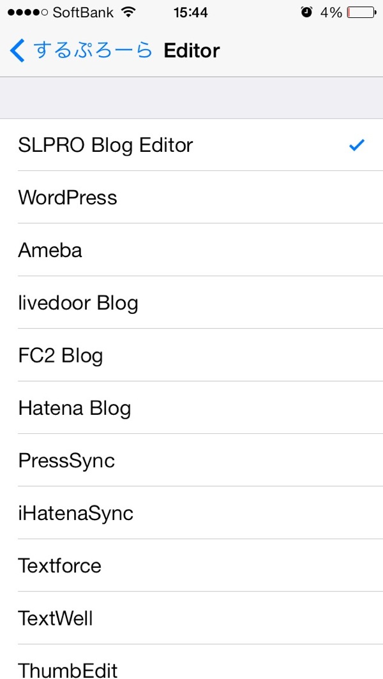Tap the 15:44 clock in status bar
The width and height of the screenshot is (383, 679).
point(191,13)
